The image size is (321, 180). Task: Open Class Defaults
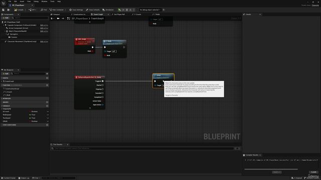92,10
